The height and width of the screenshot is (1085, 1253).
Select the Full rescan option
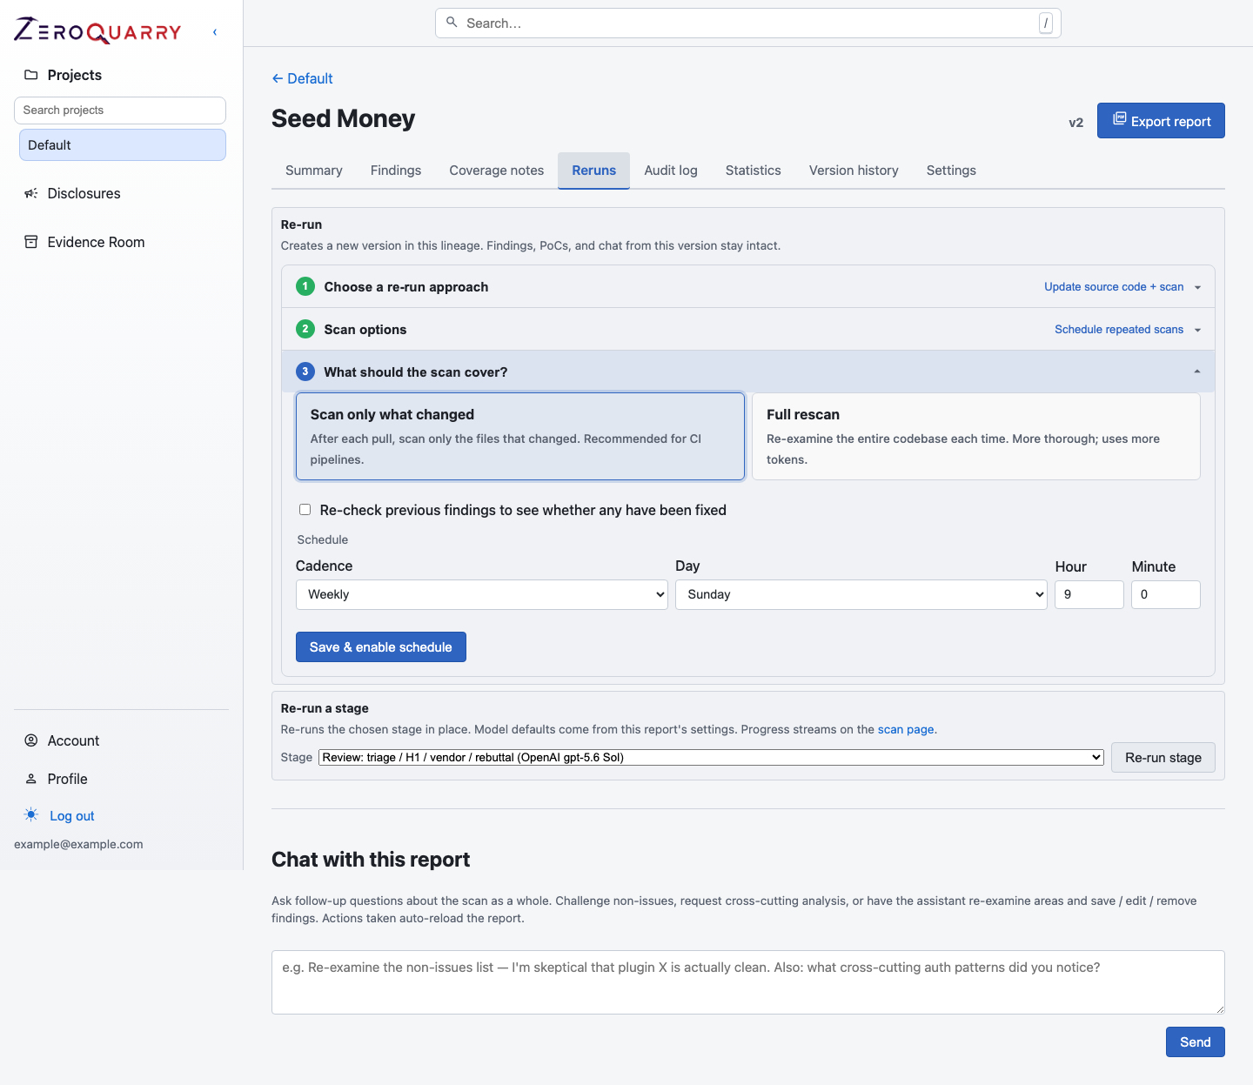click(976, 436)
